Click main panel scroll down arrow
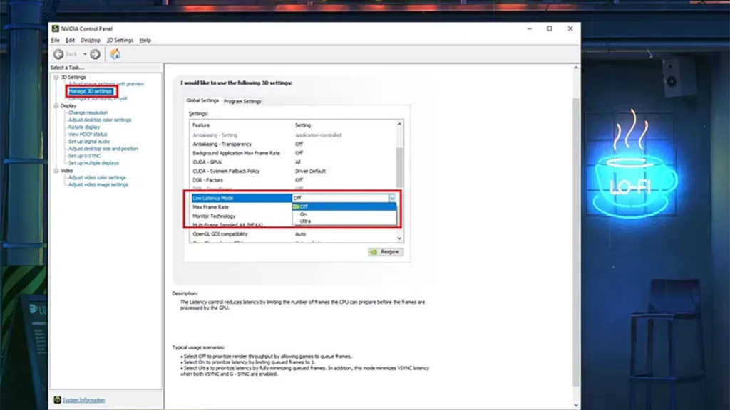Viewport: 730px width, 410px height. (576, 405)
